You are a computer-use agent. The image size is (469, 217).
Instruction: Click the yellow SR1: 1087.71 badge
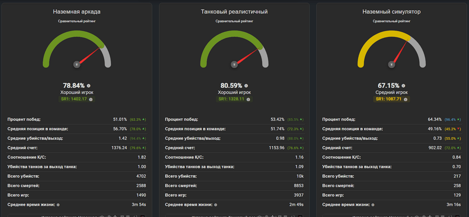392,99
